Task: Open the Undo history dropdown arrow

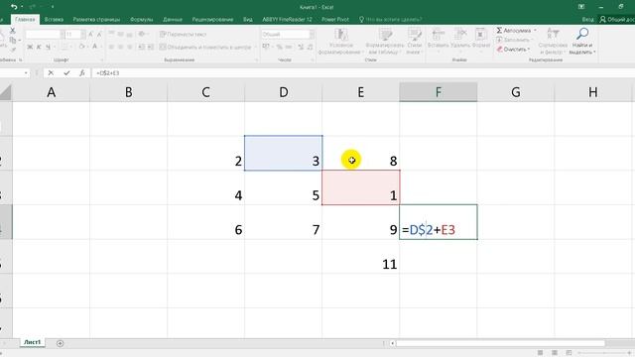Action: [x=22, y=7]
